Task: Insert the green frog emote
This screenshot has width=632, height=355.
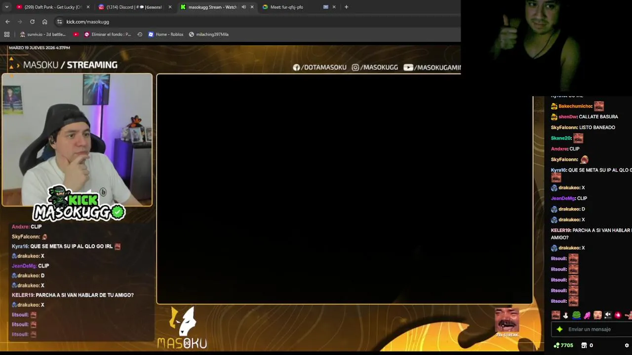Action: coord(576,315)
